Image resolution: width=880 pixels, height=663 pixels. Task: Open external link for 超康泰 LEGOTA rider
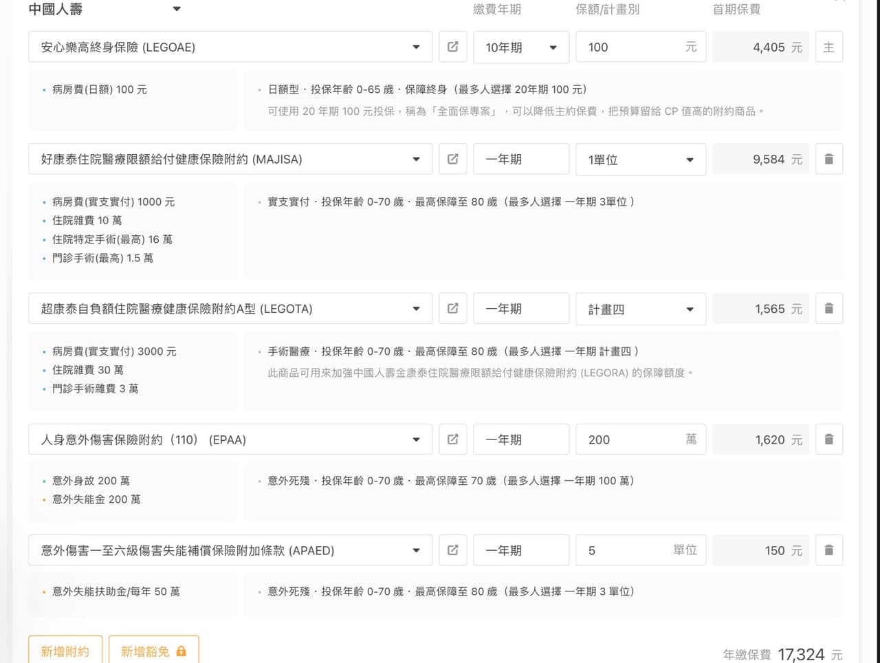tap(452, 309)
